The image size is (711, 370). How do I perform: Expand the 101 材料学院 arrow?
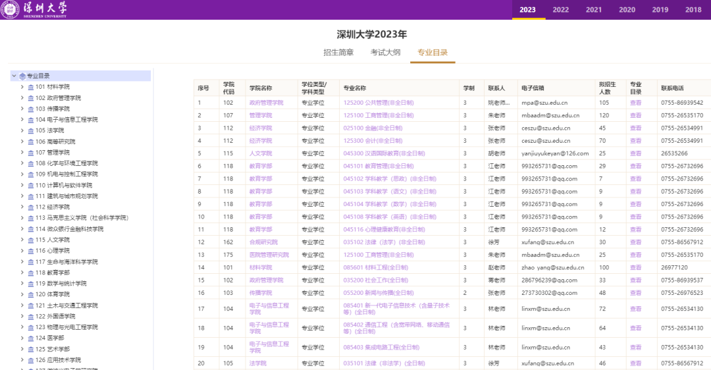(22, 87)
